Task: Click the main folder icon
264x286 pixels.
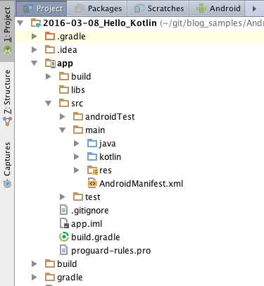Action: pos(78,130)
